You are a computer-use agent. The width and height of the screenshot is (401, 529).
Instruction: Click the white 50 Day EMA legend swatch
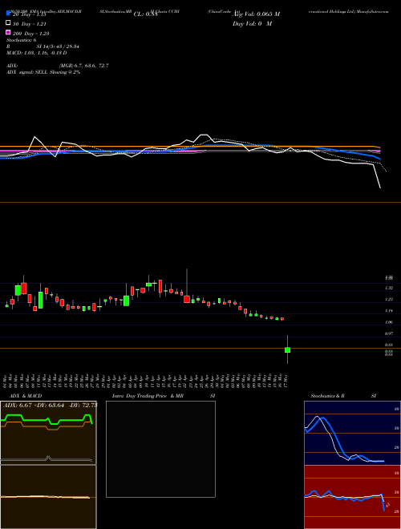click(8, 22)
